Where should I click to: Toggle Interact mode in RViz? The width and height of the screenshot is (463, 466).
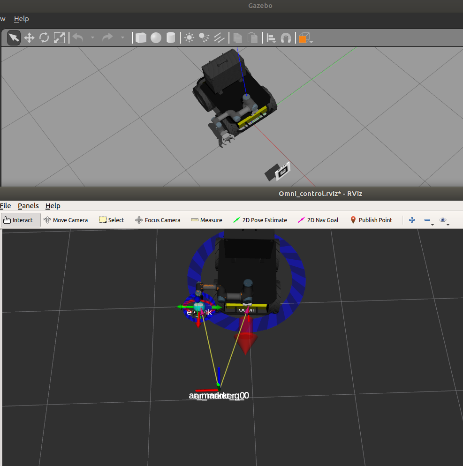pyautogui.click(x=21, y=220)
